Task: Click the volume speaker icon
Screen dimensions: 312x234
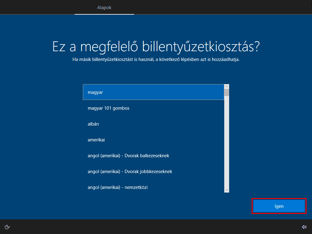Action: [x=304, y=227]
